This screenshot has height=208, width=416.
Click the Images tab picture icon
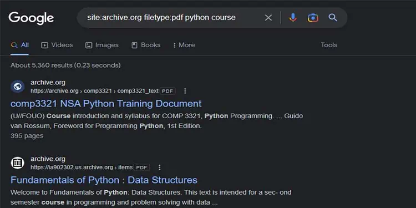click(89, 45)
